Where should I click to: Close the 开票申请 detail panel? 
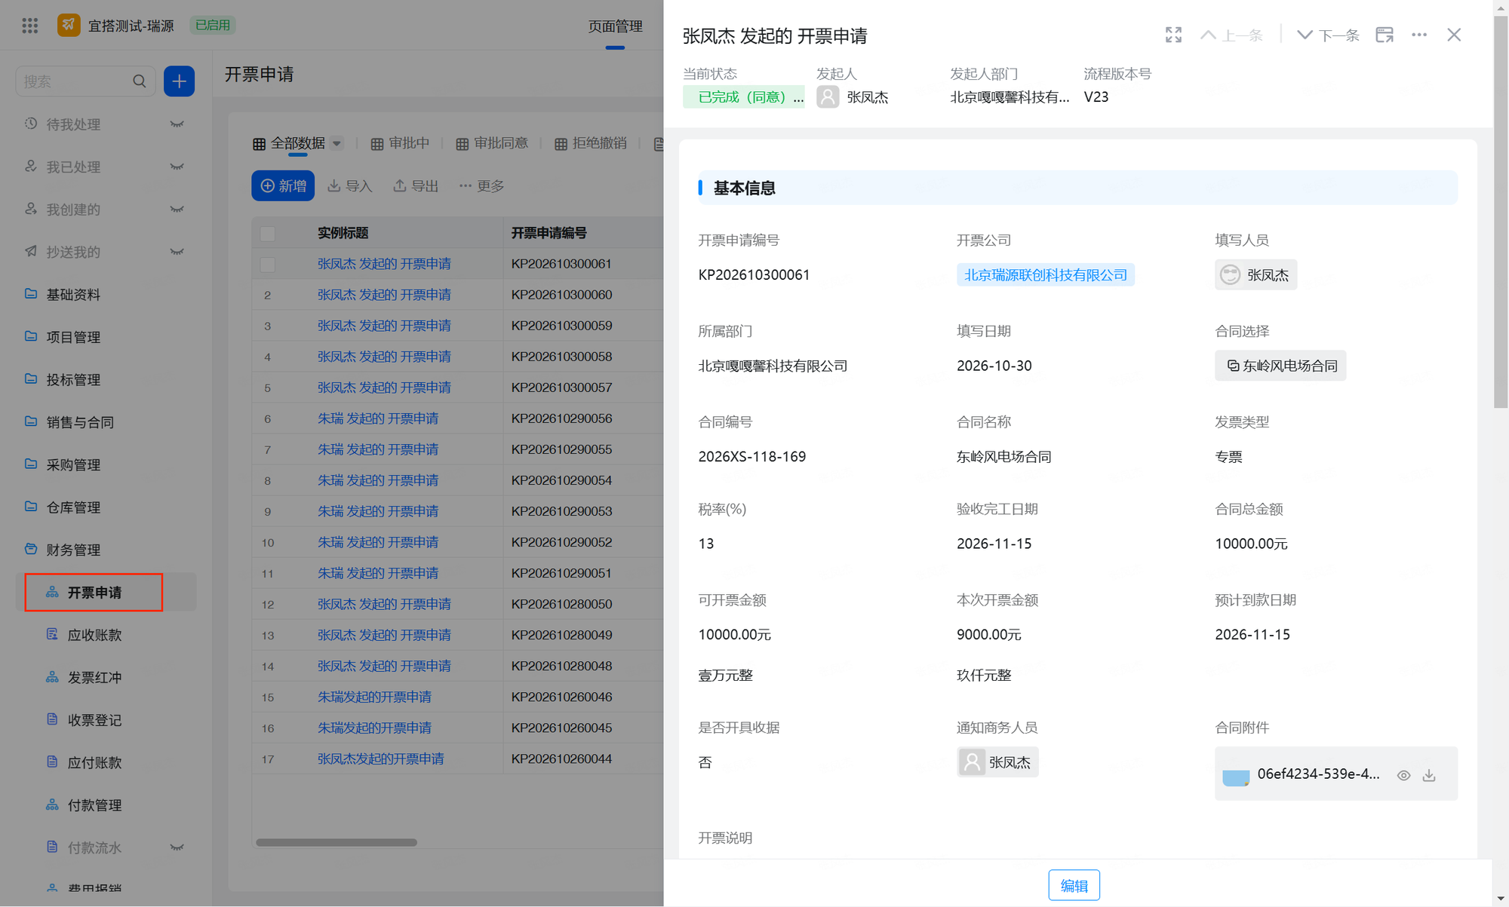coord(1454,35)
